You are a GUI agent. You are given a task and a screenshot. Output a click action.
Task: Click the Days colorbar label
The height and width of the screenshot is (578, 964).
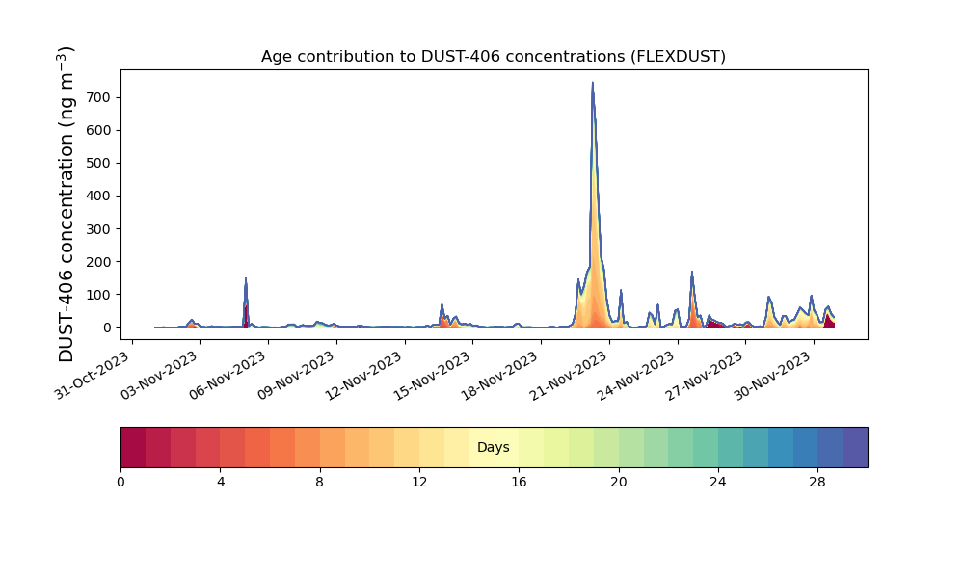pyautogui.click(x=493, y=448)
